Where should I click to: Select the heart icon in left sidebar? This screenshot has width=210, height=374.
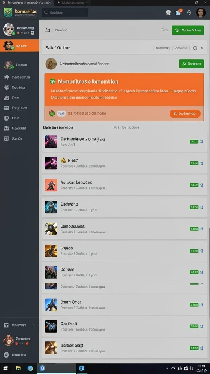click(7, 88)
